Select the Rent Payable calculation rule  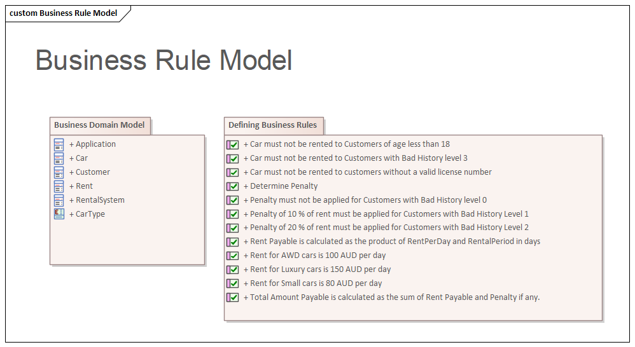[394, 242]
